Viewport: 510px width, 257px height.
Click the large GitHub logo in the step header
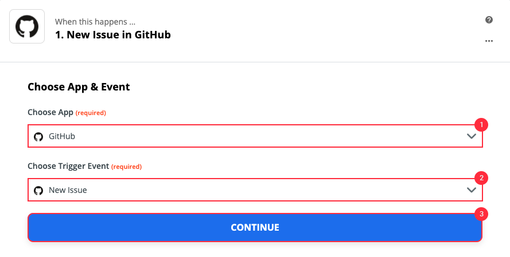click(27, 26)
